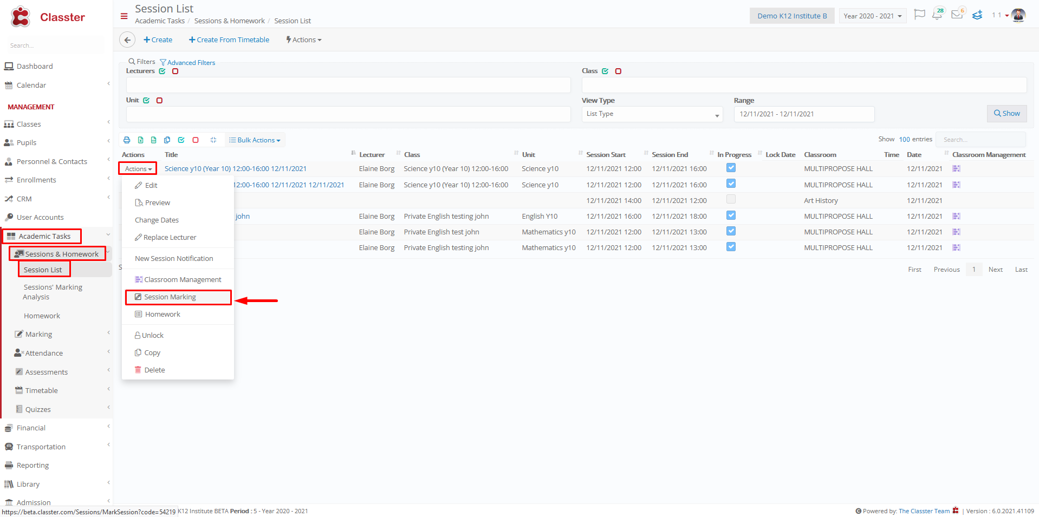Toggle In Progress checkbox for first Science y10 row
The image size is (1039, 517).
pyautogui.click(x=731, y=168)
